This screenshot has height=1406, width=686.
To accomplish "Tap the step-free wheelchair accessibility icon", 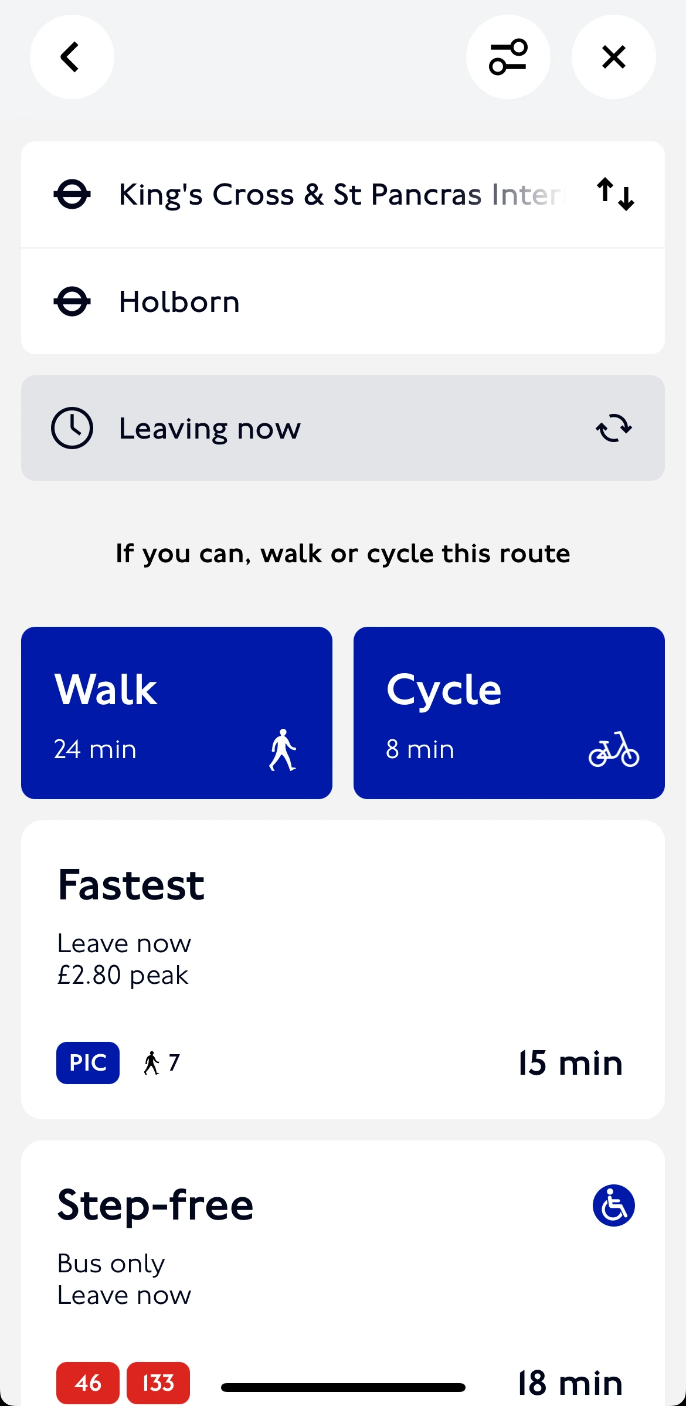I will tap(613, 1205).
